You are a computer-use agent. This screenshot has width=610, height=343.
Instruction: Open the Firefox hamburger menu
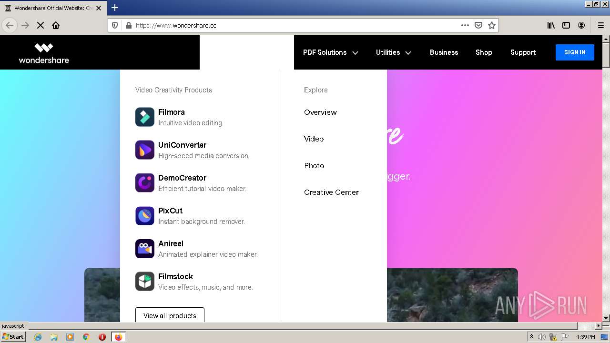[x=601, y=25]
